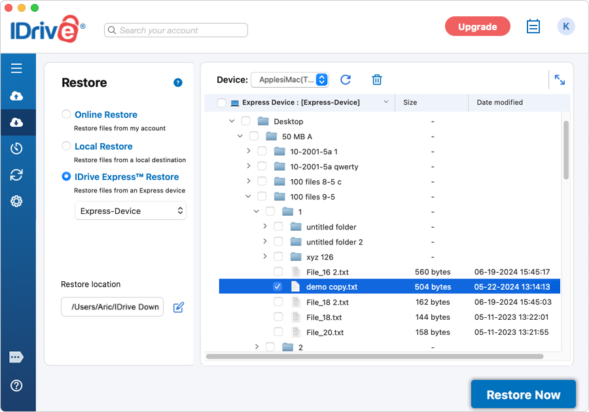This screenshot has width=589, height=412.
Task: Check the 50 MB A folder checkbox
Action: pos(253,136)
